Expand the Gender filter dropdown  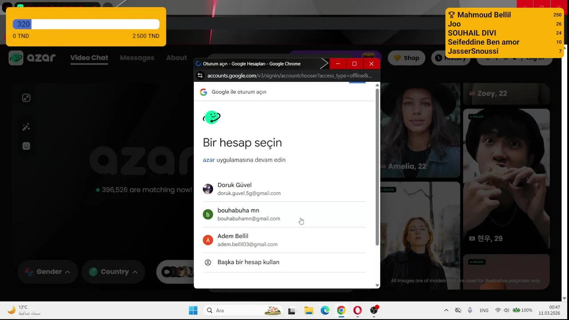(48, 272)
